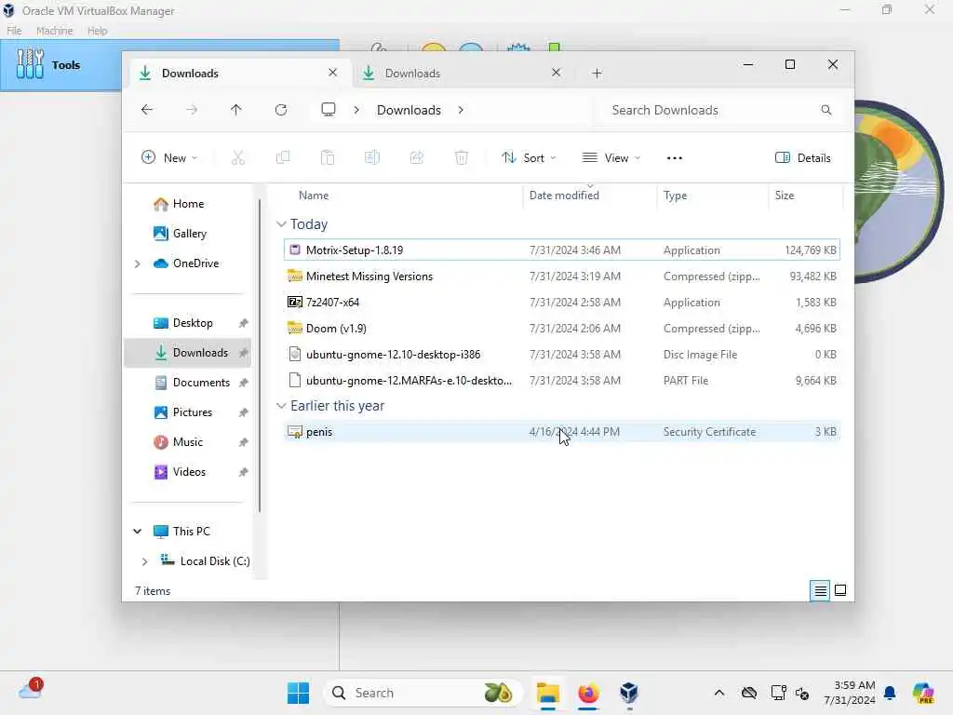Show hidden tray icons chevron
The width and height of the screenshot is (953, 715).
coord(719,693)
